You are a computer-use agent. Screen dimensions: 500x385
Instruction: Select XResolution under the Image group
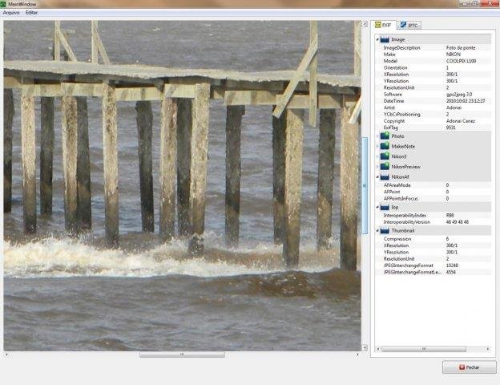tap(396, 75)
